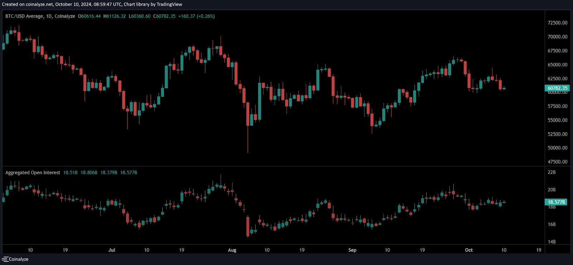573x265 pixels.
Task: Click the 52500.00 price axis label
Action: point(558,134)
